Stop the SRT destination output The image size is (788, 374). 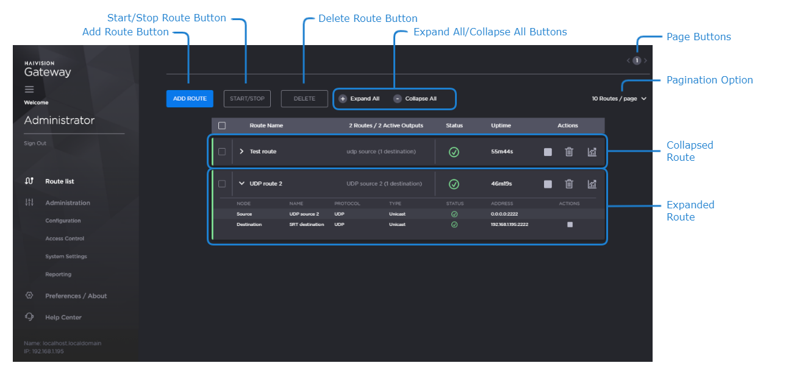click(570, 224)
